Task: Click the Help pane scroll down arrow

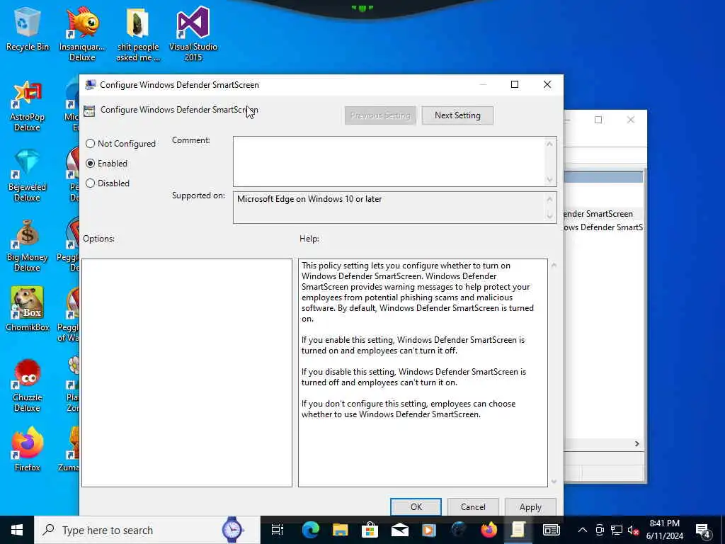Action: [x=554, y=481]
